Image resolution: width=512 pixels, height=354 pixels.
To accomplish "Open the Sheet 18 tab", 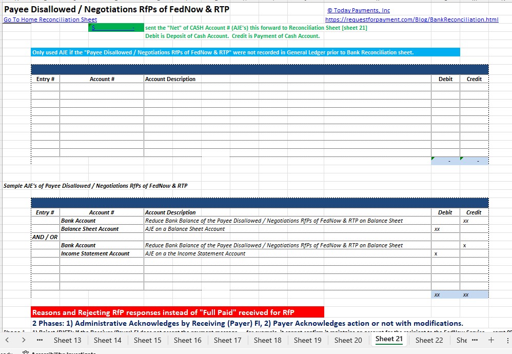I will (267, 340).
